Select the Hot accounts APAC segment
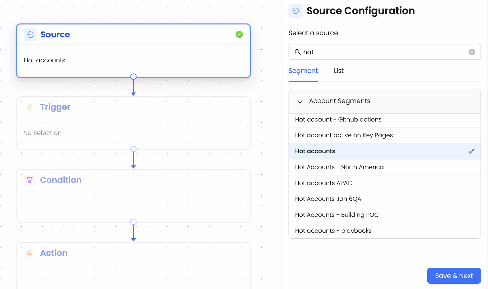This screenshot has height=289, width=488. [x=323, y=183]
